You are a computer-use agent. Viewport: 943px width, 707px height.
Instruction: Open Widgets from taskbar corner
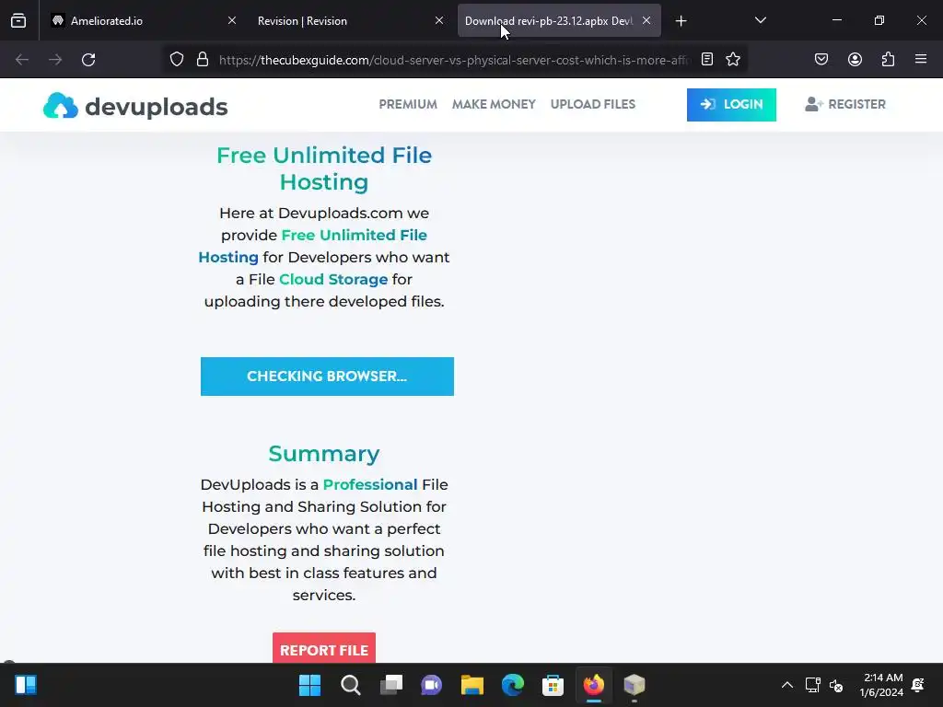[x=26, y=685]
